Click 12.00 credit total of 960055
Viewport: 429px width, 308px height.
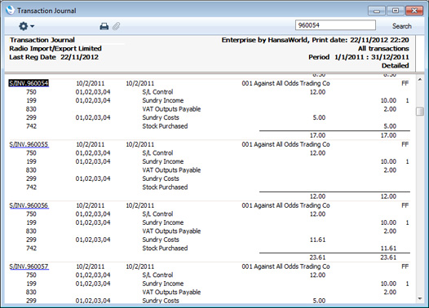pos(388,196)
